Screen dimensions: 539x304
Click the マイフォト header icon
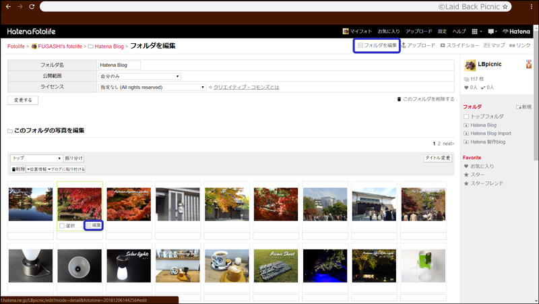click(x=346, y=31)
